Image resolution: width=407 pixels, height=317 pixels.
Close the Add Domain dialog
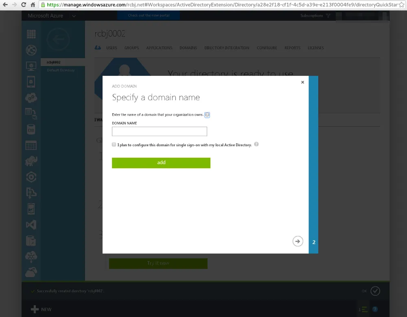pos(302,82)
